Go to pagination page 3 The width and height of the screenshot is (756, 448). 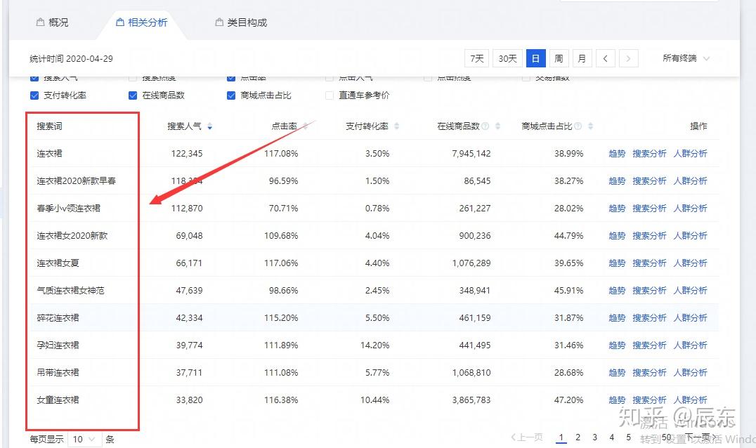click(594, 437)
